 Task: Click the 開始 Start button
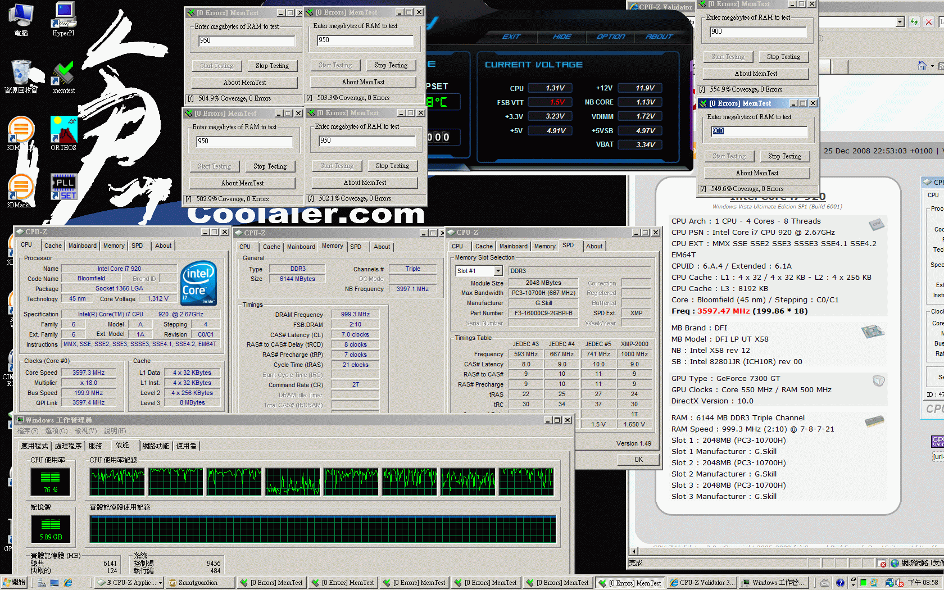tap(14, 583)
